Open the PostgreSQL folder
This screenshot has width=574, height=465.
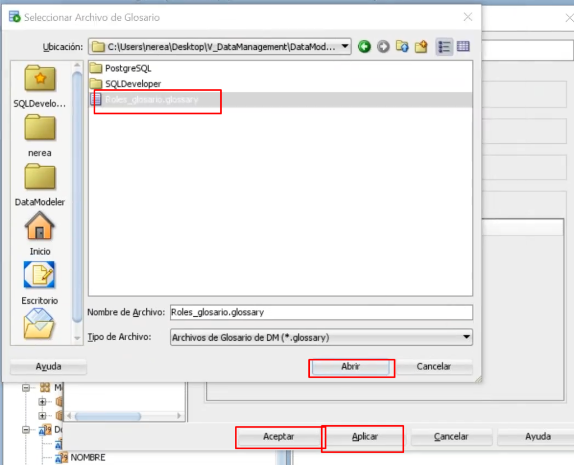128,68
